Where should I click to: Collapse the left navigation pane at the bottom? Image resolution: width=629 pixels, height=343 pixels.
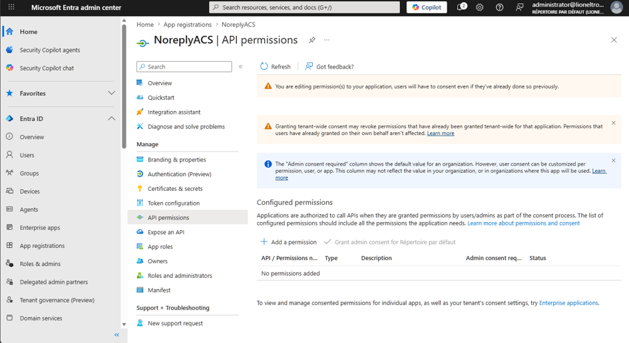click(116, 334)
